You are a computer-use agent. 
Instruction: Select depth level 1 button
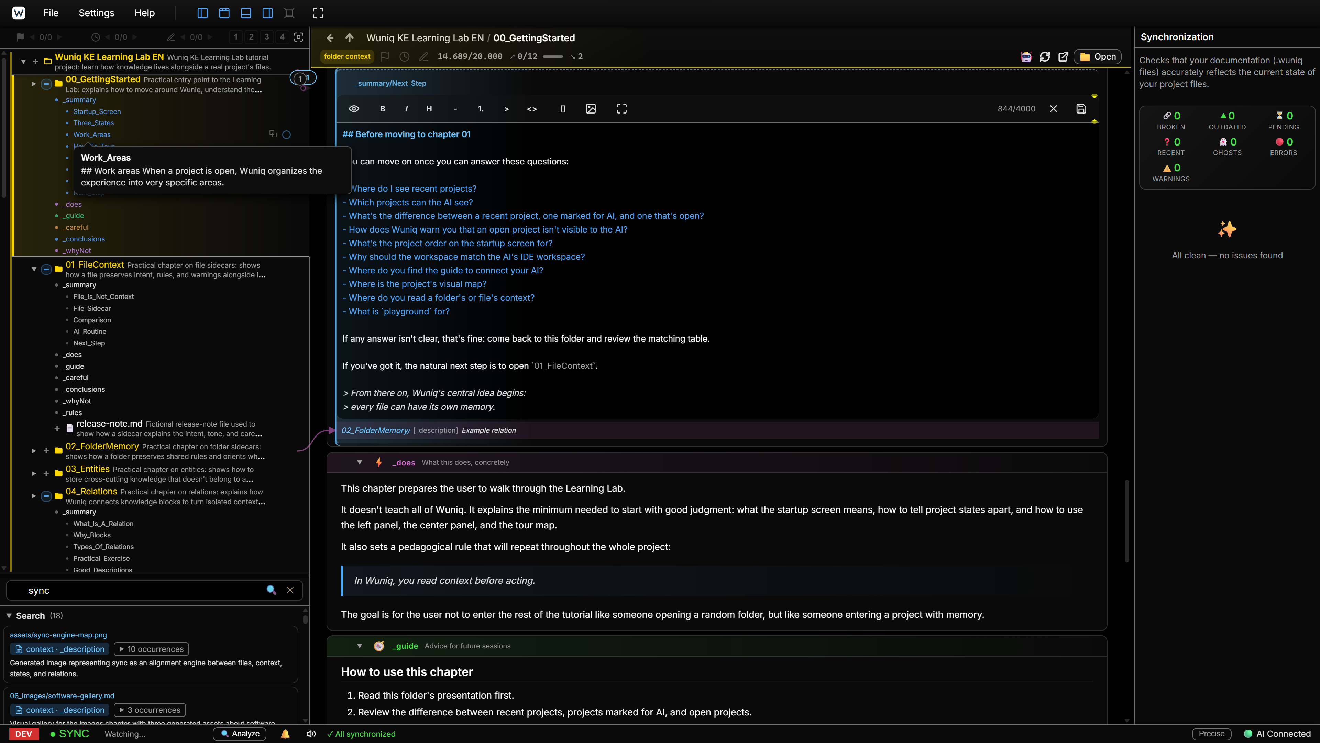coord(236,37)
